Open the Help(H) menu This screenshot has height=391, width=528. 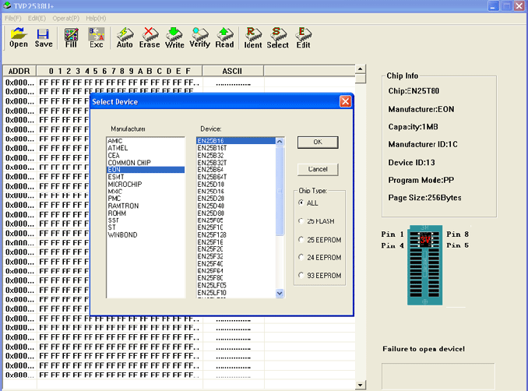[x=96, y=17]
